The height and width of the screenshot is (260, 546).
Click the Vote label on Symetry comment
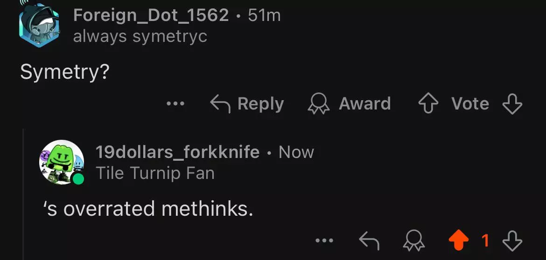[x=470, y=103]
